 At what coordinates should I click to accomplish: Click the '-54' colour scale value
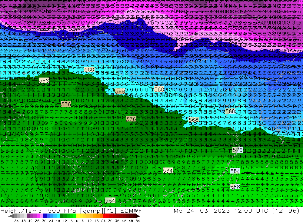point(15,221)
